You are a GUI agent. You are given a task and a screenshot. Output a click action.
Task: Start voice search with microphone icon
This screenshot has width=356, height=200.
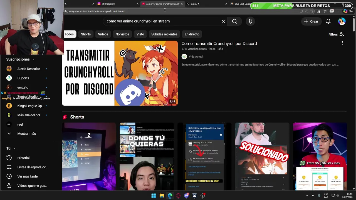click(x=250, y=21)
